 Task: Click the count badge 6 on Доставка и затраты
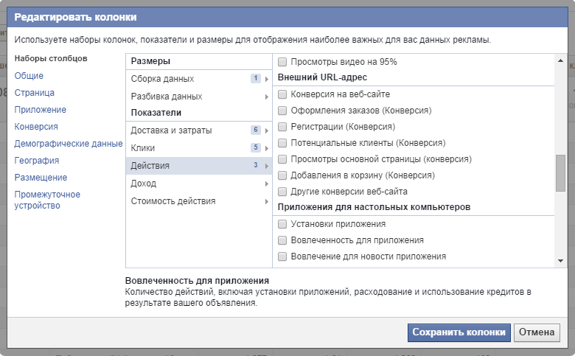click(255, 130)
